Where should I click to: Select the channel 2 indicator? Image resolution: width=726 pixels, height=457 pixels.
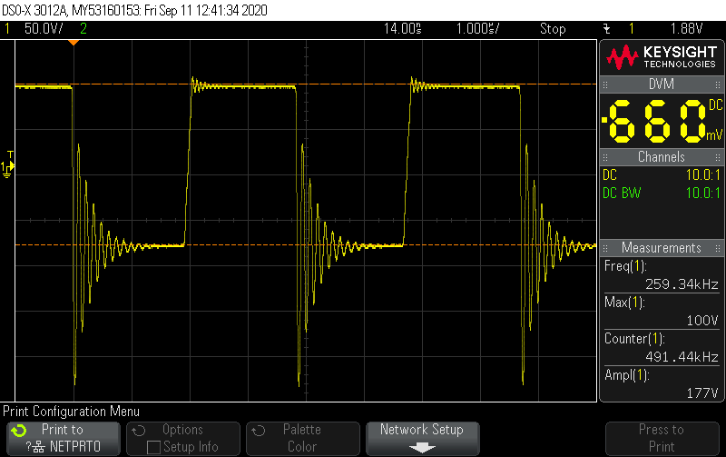click(x=83, y=29)
